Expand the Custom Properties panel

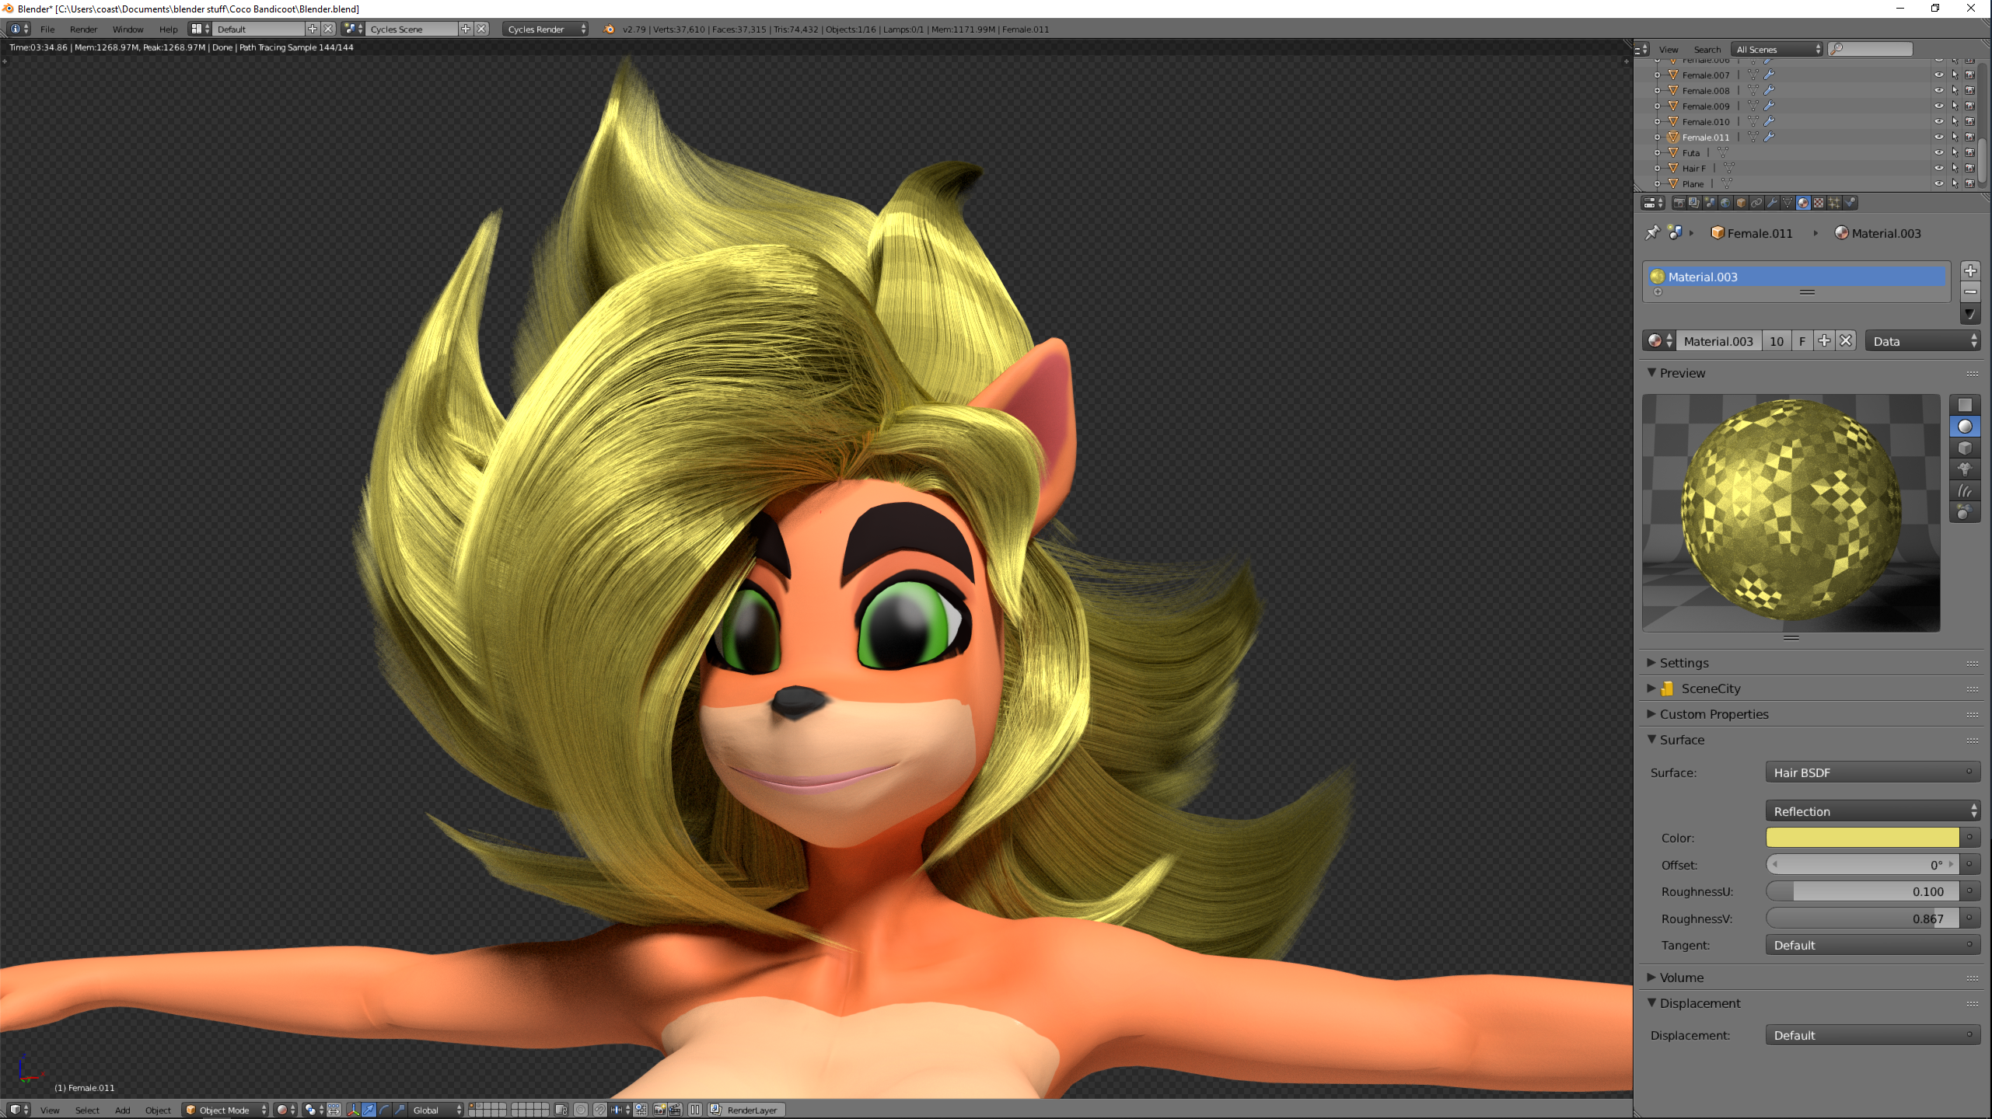coord(1714,714)
